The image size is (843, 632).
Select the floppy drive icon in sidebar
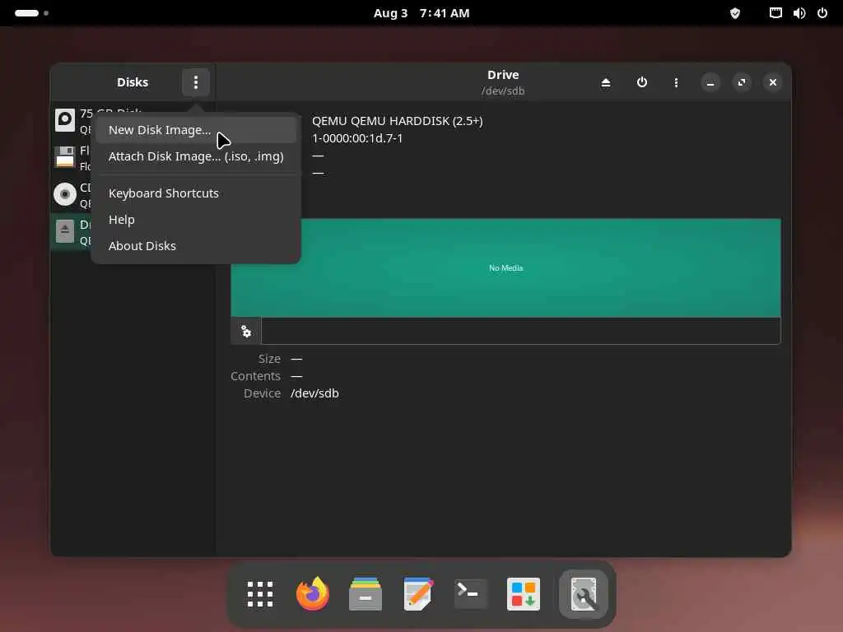tap(65, 157)
